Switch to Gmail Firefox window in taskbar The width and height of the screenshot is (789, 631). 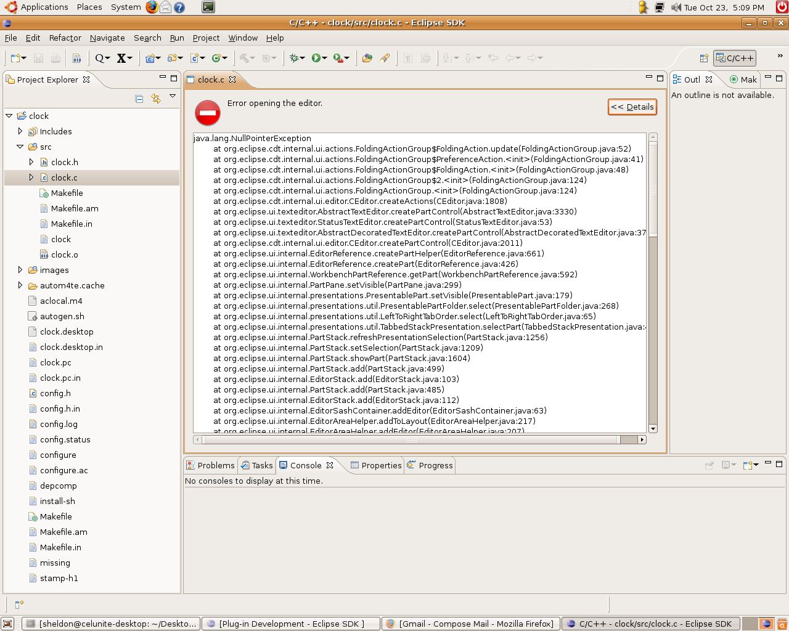tap(472, 624)
